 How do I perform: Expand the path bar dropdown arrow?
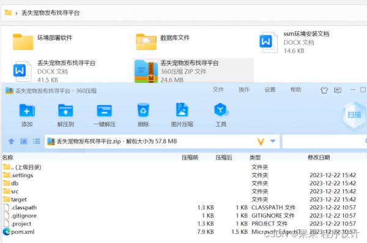pyautogui.click(x=273, y=141)
